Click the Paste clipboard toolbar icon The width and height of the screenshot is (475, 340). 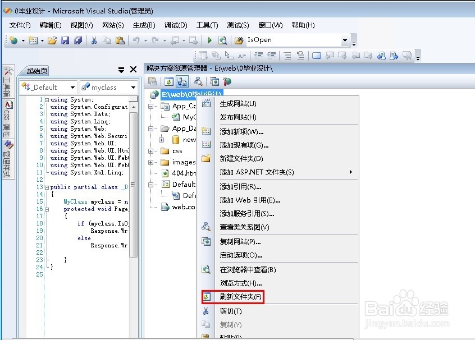(120, 40)
